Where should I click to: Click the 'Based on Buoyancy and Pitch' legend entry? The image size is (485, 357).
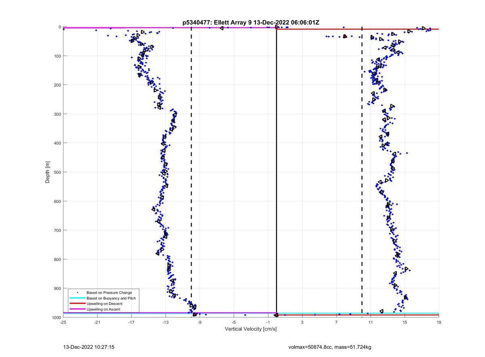111,298
